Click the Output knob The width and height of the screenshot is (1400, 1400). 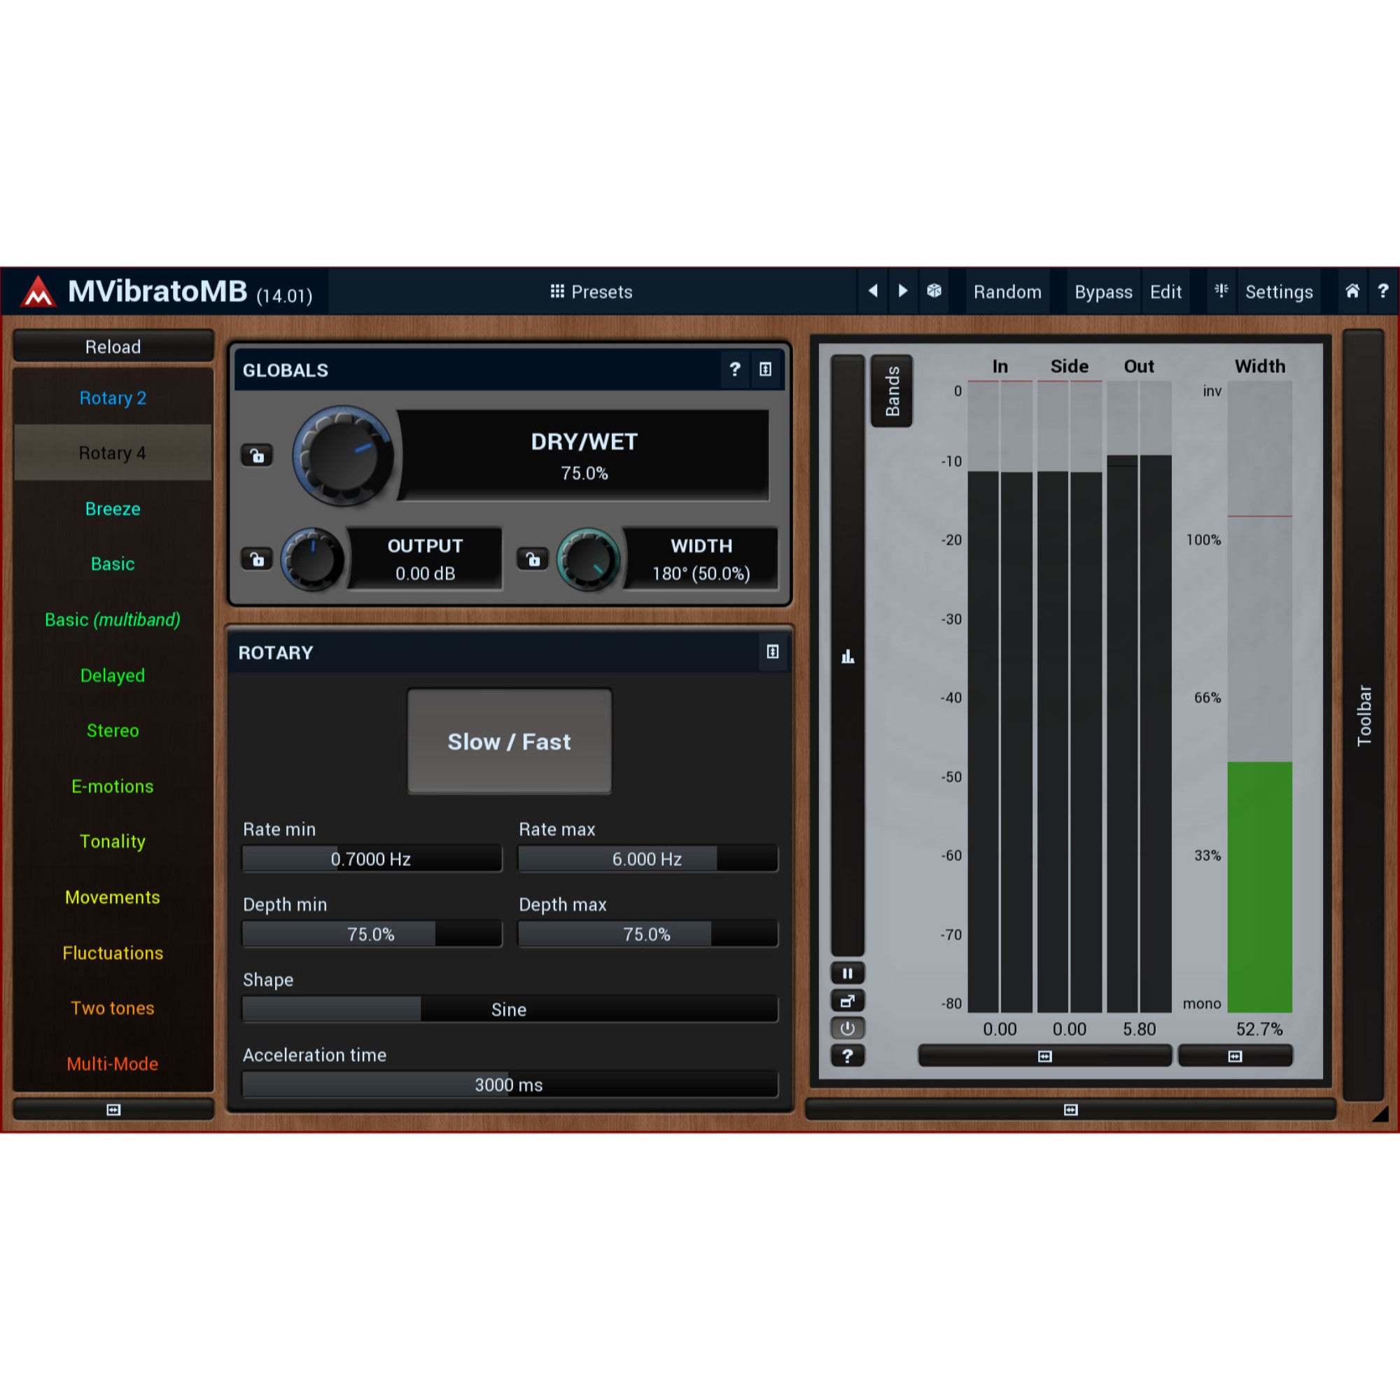point(313,559)
